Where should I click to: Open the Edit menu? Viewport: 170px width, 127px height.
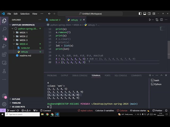15,14
